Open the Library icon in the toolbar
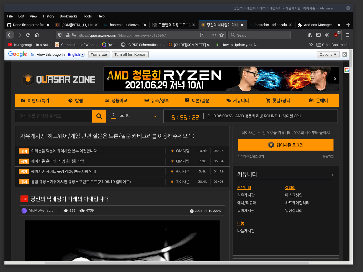 click(x=310, y=35)
